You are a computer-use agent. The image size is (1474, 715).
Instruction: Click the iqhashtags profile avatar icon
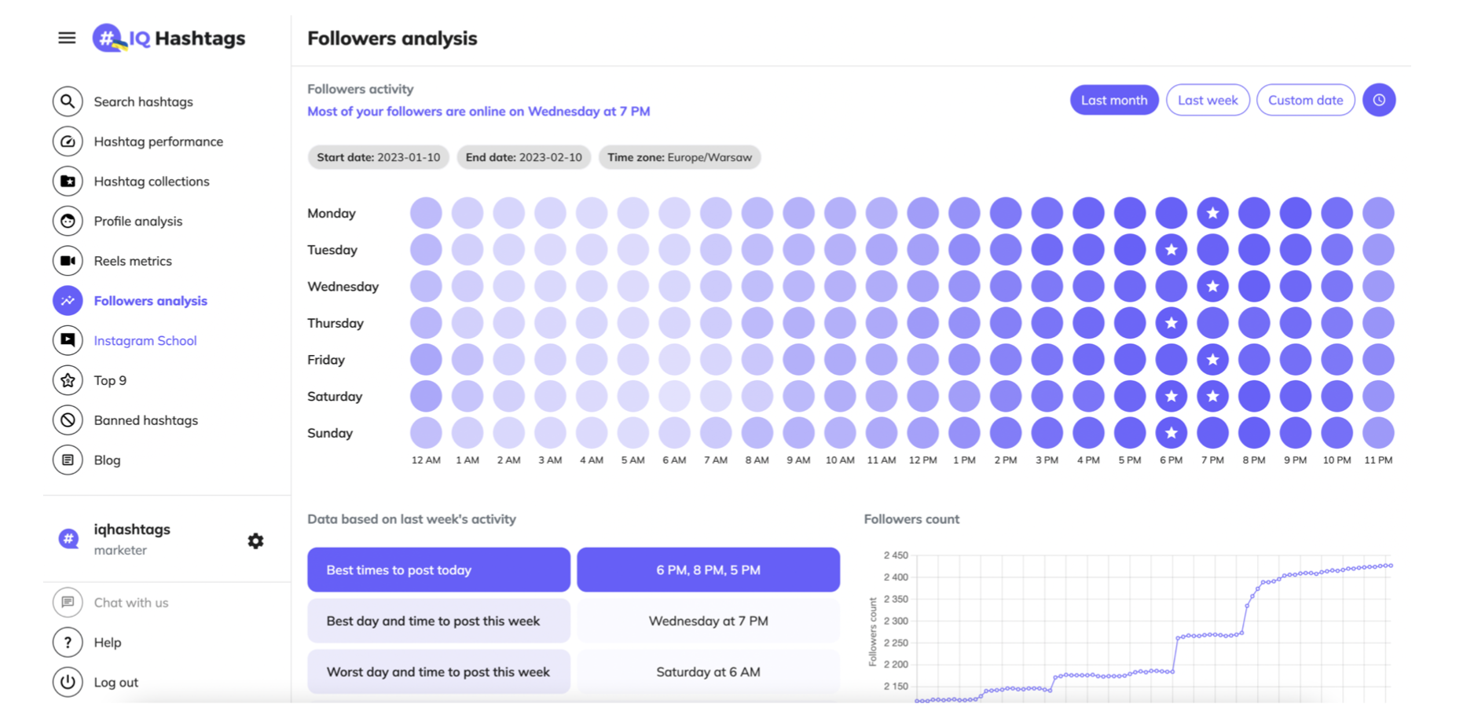(x=68, y=539)
